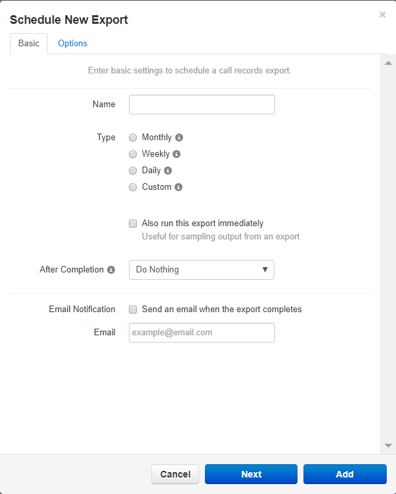This screenshot has width=396, height=494.
Task: Cancel the export scheduling
Action: (175, 474)
